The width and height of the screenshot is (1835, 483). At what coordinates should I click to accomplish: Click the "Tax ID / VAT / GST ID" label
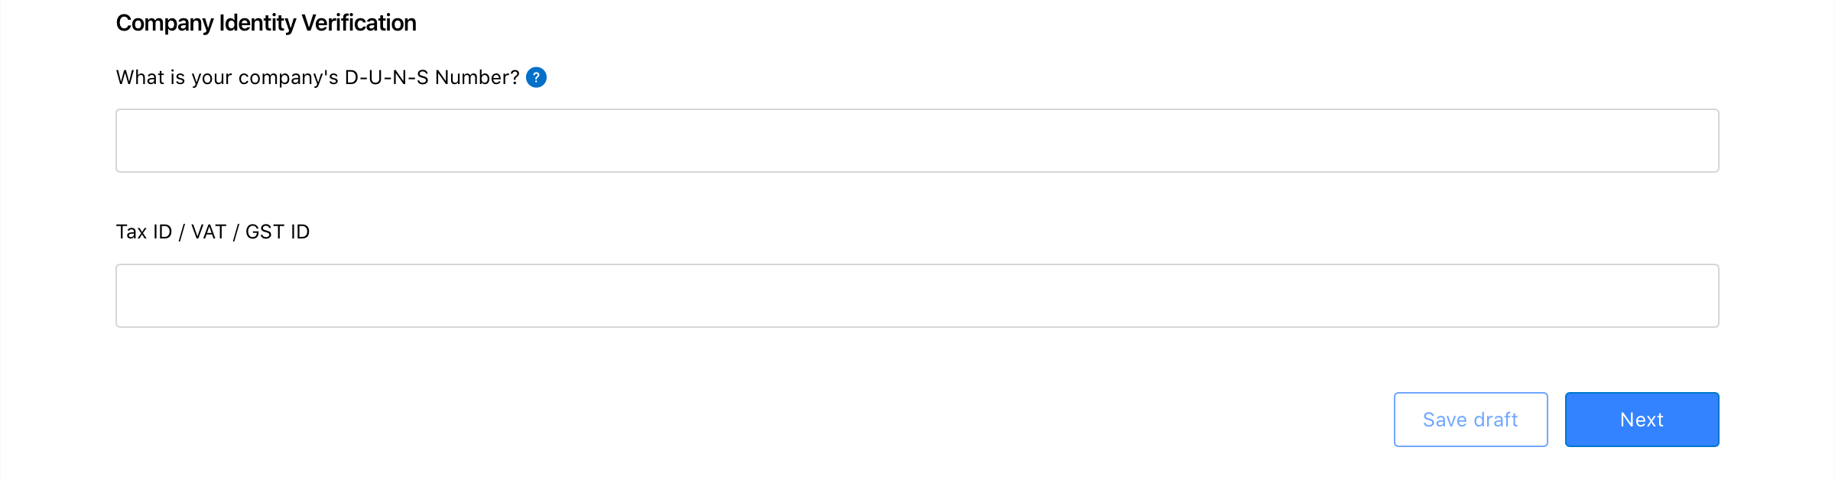213,232
